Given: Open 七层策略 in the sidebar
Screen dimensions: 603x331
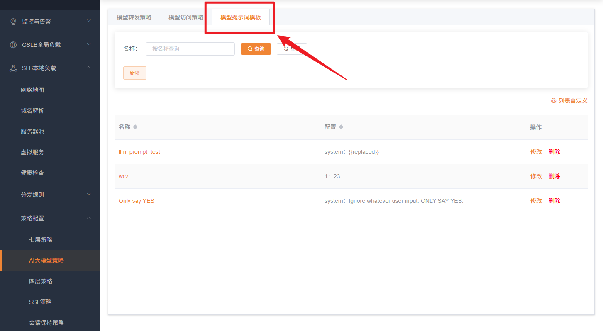Looking at the screenshot, I should (41, 240).
